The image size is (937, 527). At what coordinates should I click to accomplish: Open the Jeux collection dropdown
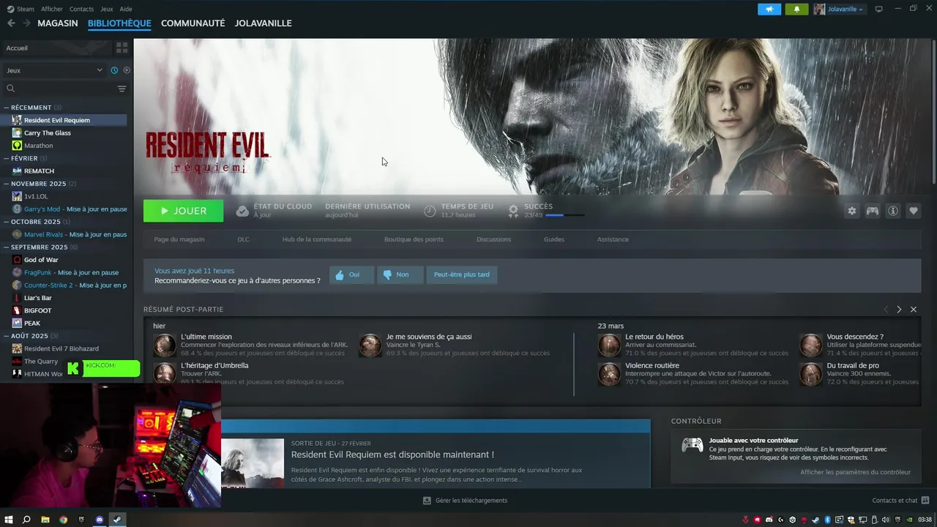click(55, 70)
